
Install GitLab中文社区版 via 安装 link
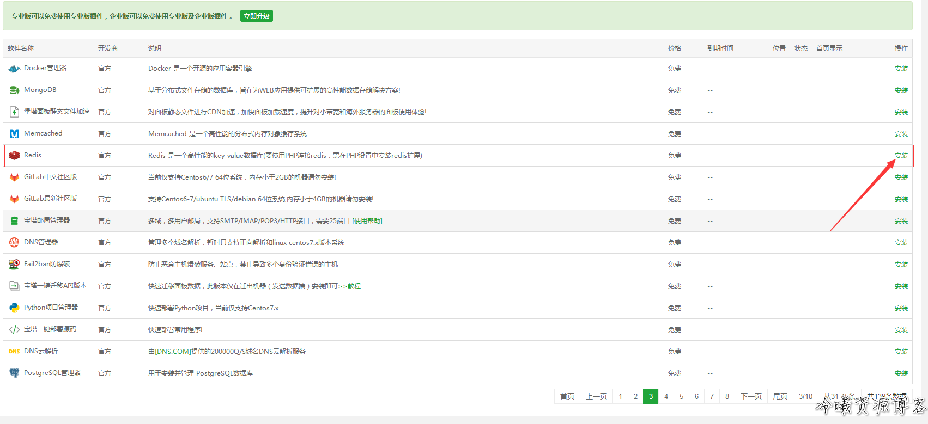click(901, 177)
